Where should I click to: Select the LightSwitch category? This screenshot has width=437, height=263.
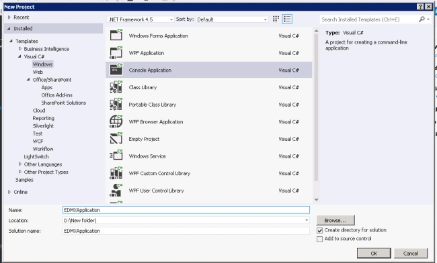(x=36, y=156)
